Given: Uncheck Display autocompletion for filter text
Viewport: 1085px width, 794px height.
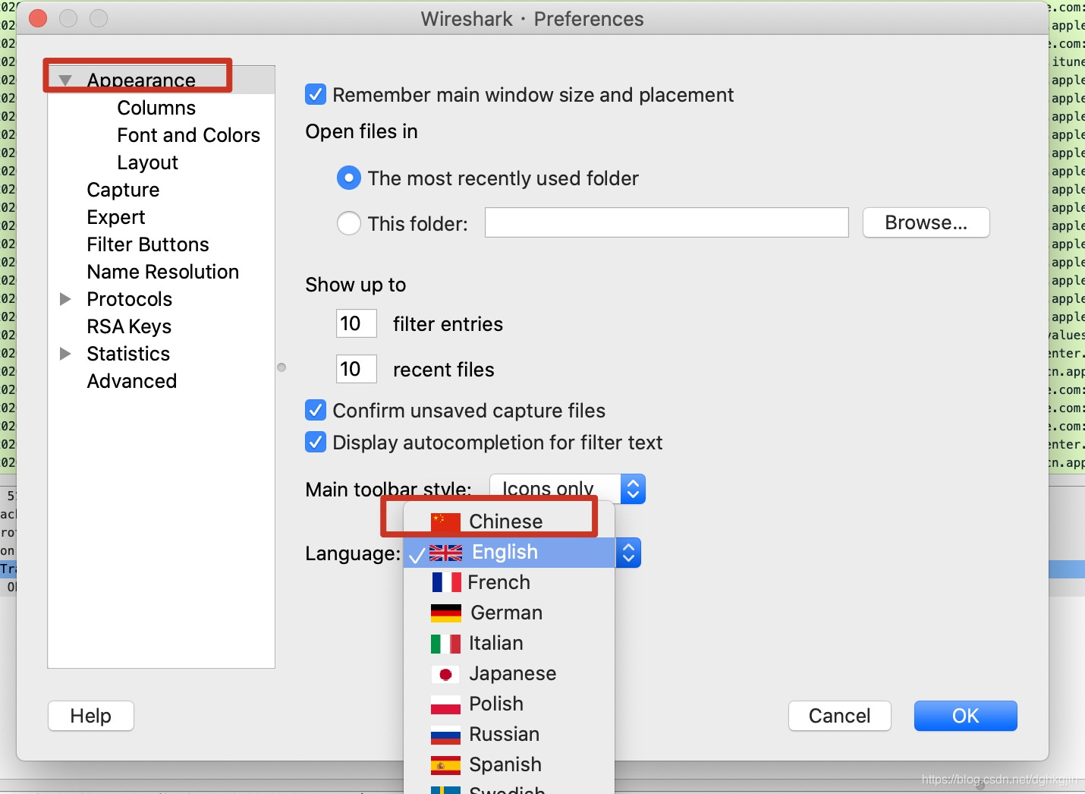Looking at the screenshot, I should [x=316, y=443].
